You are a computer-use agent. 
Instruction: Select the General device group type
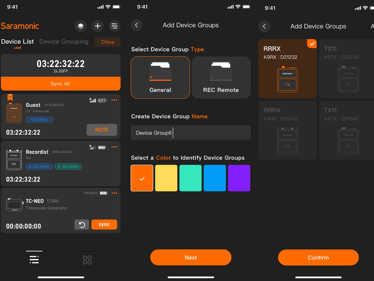point(160,77)
